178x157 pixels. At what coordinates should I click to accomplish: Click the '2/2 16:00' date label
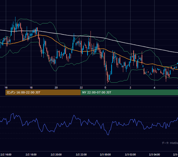pos(6,154)
